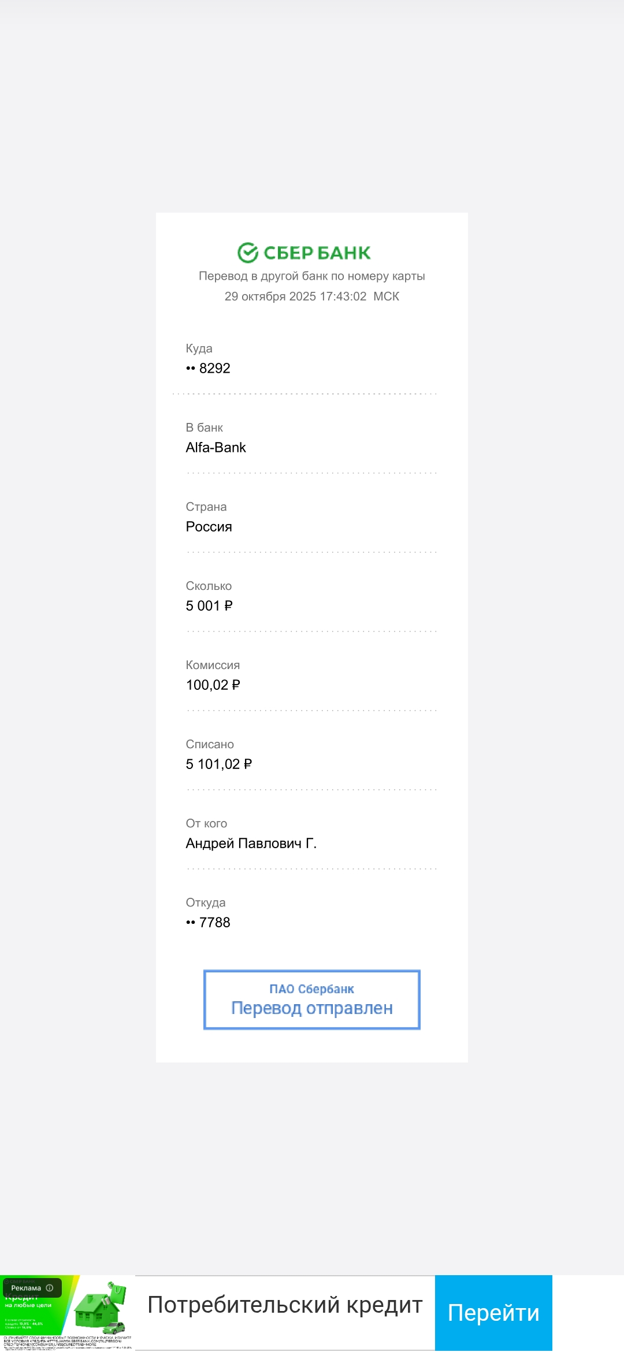The width and height of the screenshot is (624, 1352).
Task: Open the Потребительский кредит ad title
Action: (x=285, y=1305)
